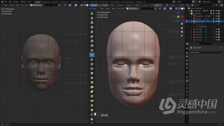
Task: Switch to the Modeling workspace tab
Action: pyautogui.click(x=46, y=2)
